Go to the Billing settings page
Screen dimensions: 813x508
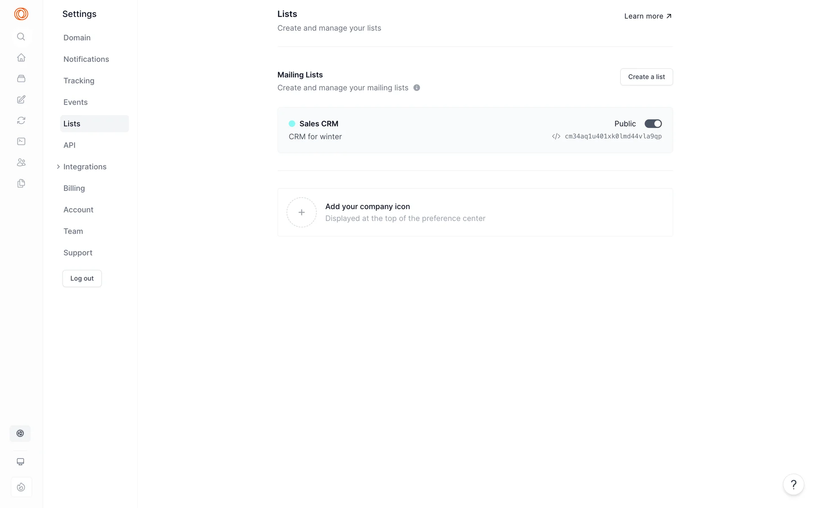[x=74, y=188]
